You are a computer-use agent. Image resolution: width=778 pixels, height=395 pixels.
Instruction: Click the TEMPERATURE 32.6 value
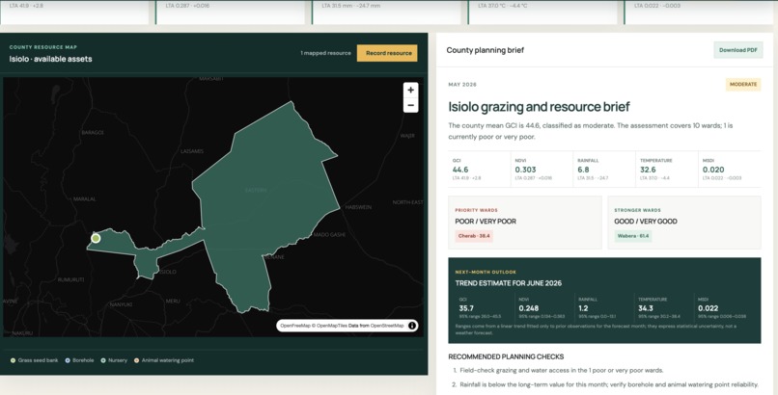(x=648, y=170)
